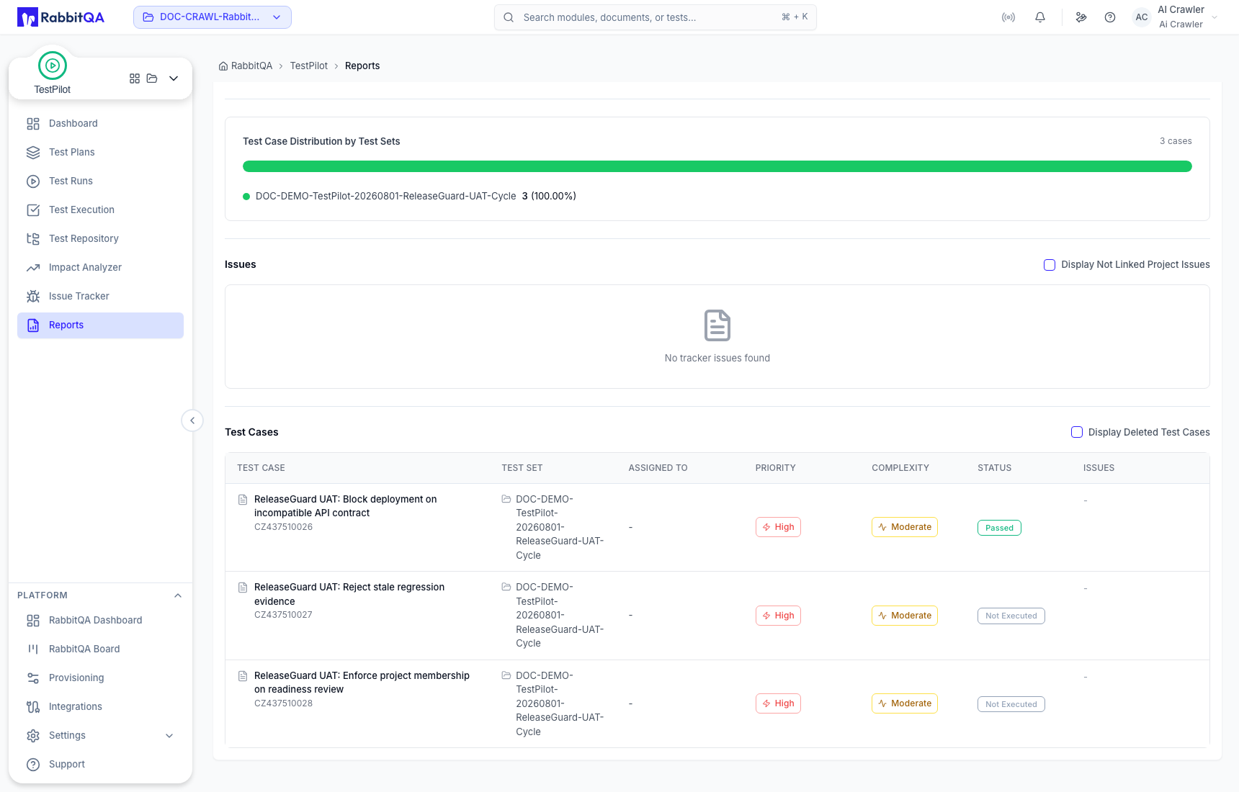Collapse the PLATFORM section
Screen dimensions: 1239x792
pyautogui.click(x=178, y=595)
